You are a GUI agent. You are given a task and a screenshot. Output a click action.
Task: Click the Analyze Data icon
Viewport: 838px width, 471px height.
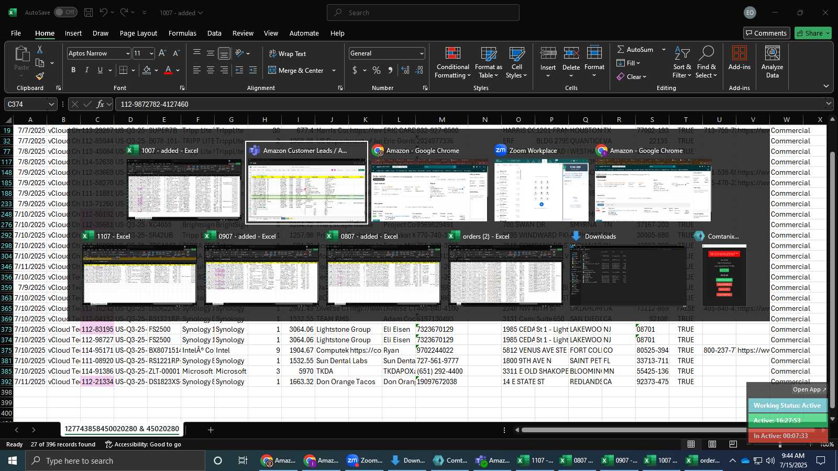[772, 54]
